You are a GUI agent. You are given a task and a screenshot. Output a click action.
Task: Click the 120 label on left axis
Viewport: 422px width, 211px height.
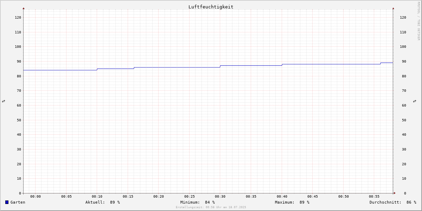coord(18,18)
